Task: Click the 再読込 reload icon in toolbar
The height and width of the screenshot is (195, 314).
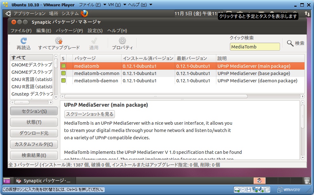Action: click(x=23, y=41)
